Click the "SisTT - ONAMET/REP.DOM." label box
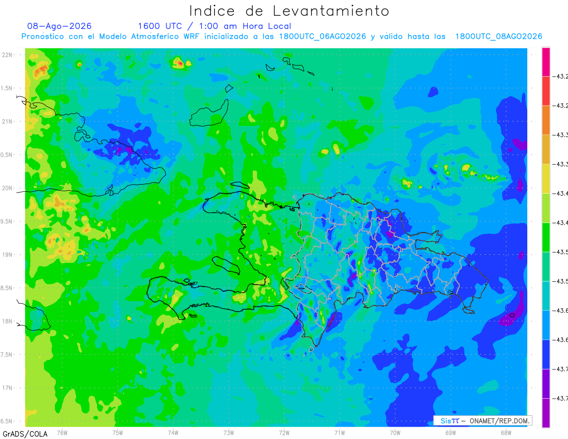This screenshot has height=439, width=568. 483,421
